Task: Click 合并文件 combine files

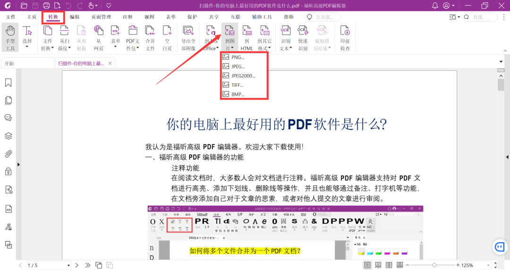Action: [150, 38]
